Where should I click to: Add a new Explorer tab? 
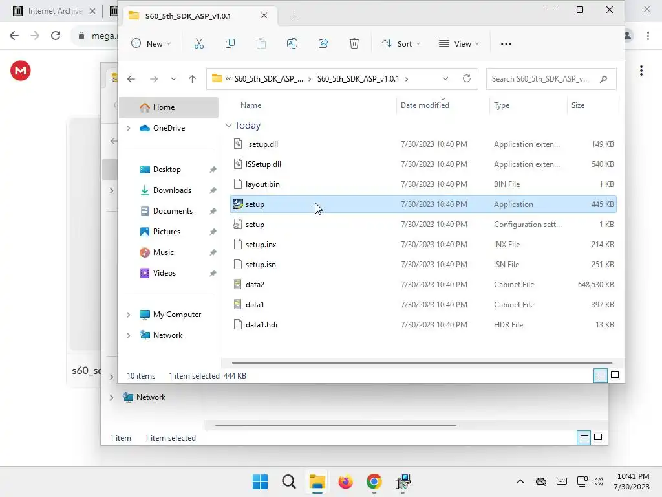(294, 16)
